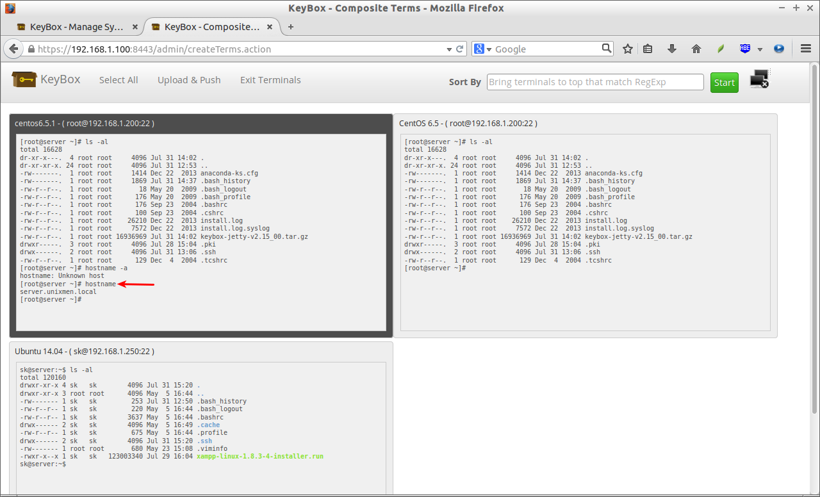Open the URL history dropdown arrow
820x497 pixels.
(x=449, y=49)
